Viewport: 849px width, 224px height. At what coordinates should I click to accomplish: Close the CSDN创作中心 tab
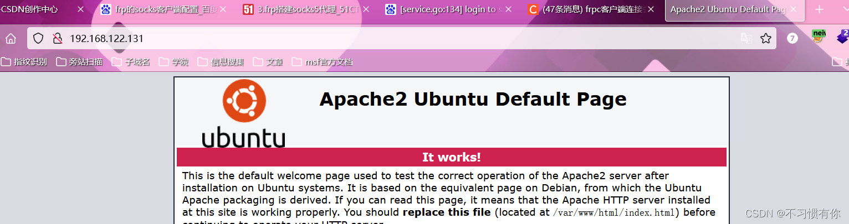click(80, 9)
